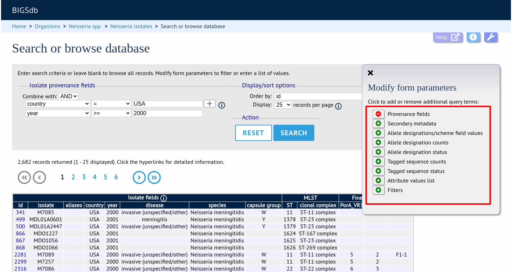Open isolate record id 867
Image resolution: width=512 pixels, height=272 pixels.
[x=20, y=240]
